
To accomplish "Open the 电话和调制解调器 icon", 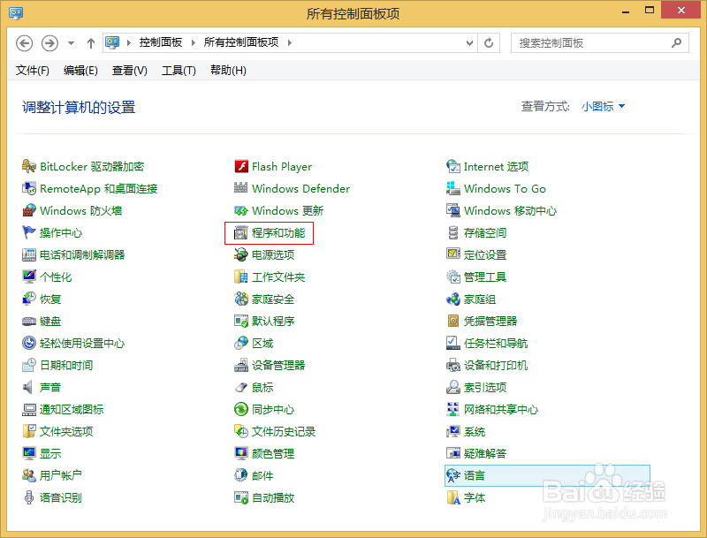I will click(29, 254).
